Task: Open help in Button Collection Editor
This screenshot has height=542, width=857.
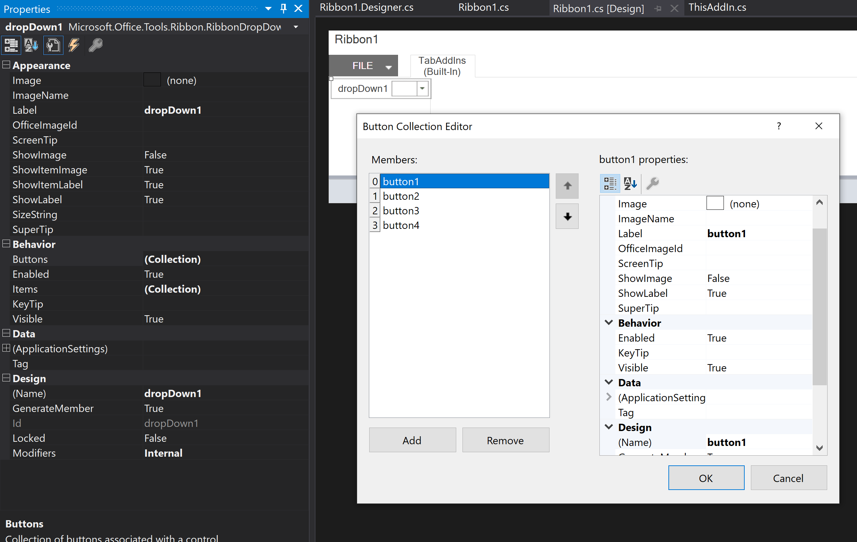Action: (779, 126)
